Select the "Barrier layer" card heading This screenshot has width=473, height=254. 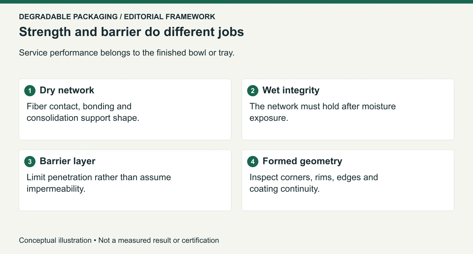(x=67, y=161)
